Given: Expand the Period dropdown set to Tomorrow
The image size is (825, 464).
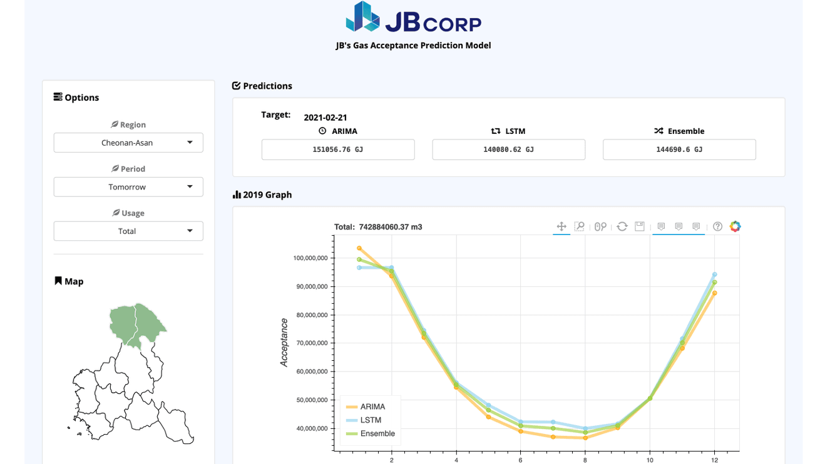Looking at the screenshot, I should 128,187.
